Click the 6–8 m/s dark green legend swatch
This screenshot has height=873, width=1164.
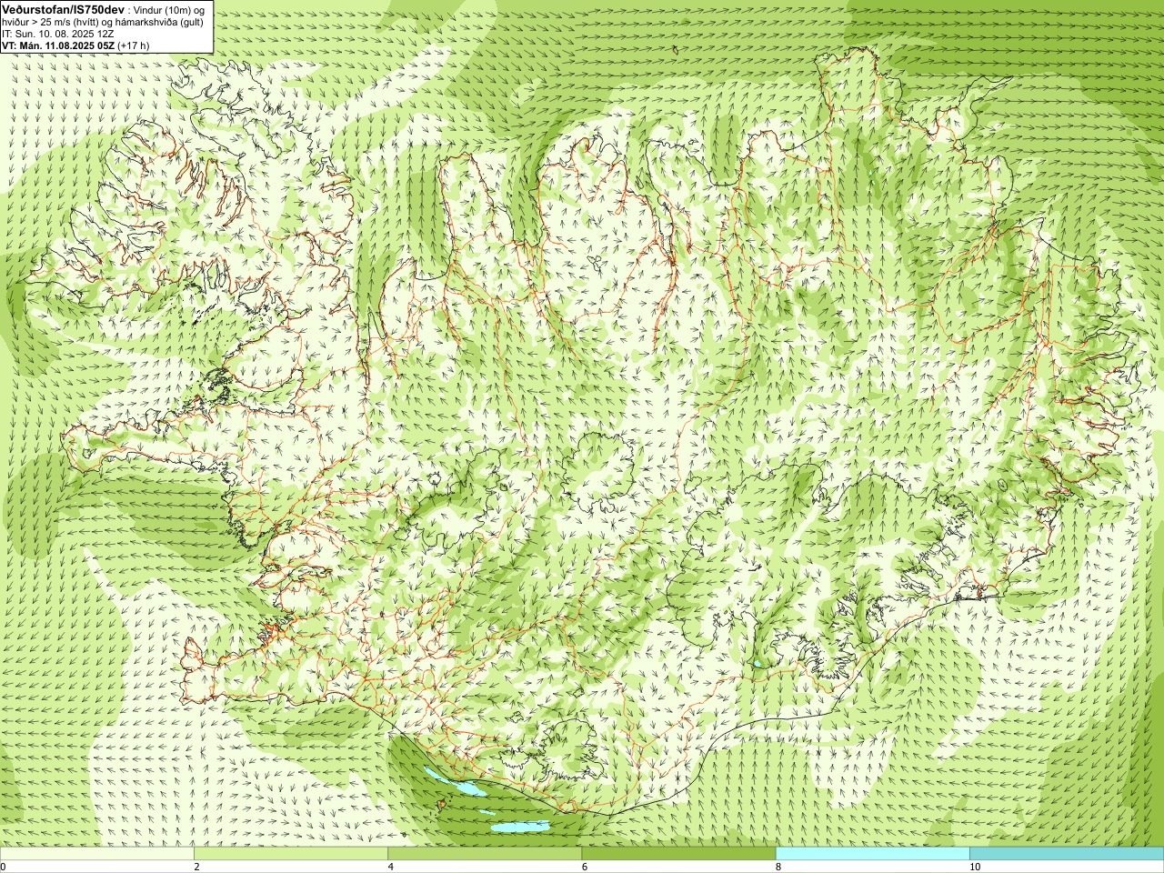(x=678, y=854)
